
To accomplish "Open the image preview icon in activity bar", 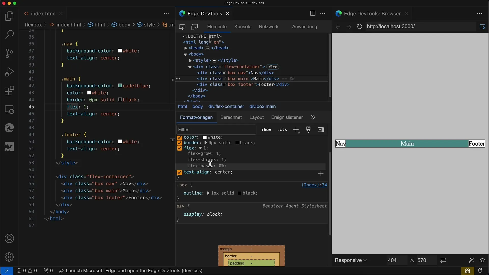I will point(9,147).
